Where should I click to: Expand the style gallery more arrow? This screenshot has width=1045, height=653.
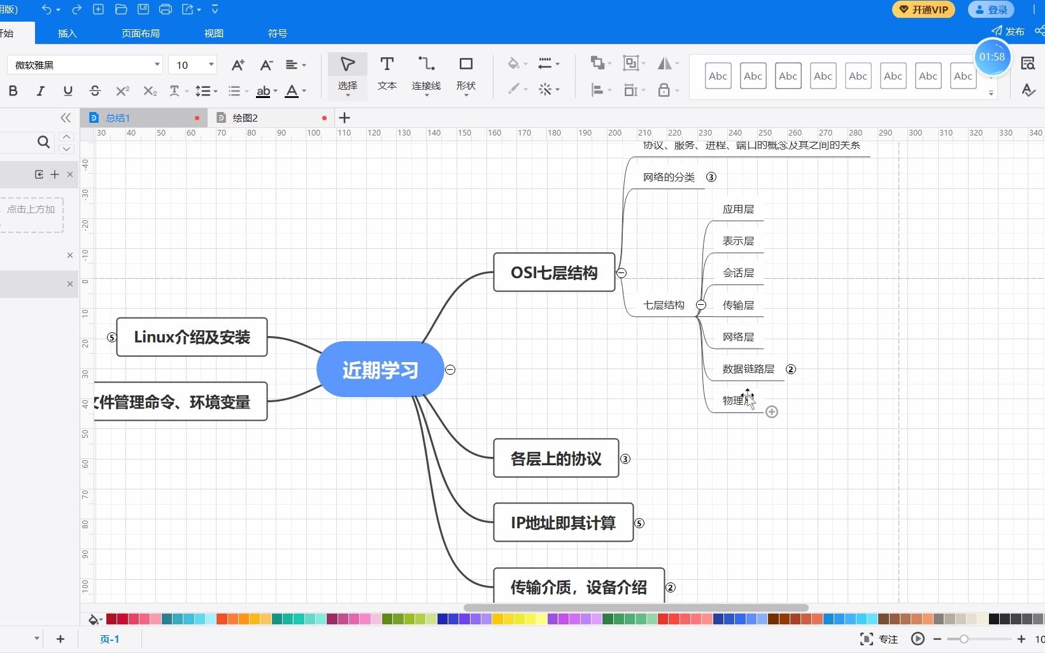tap(991, 93)
